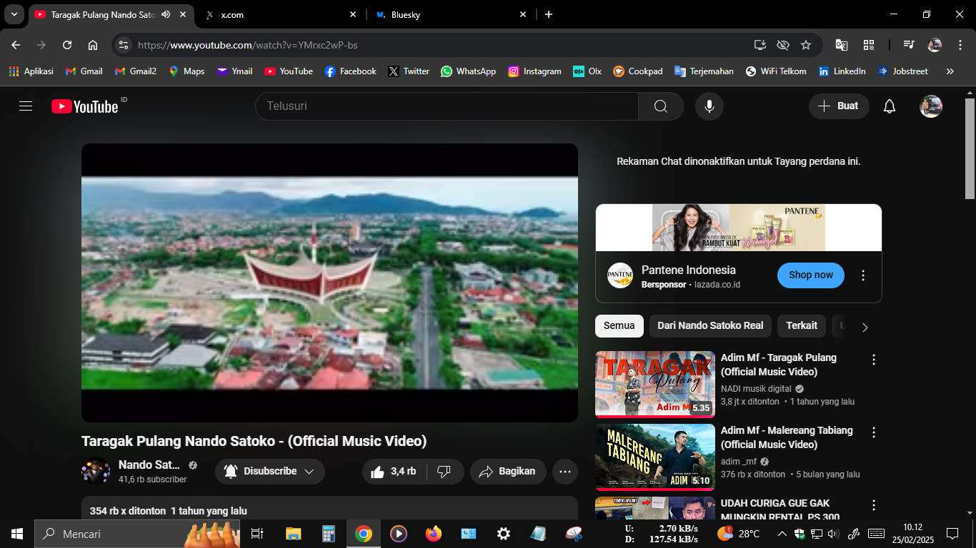Open options for Adim Mf Taragak Pulang
This screenshot has width=976, height=548.
coord(873,360)
